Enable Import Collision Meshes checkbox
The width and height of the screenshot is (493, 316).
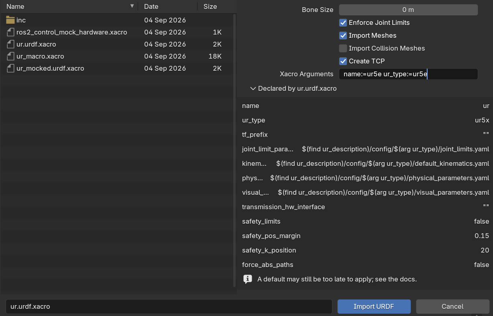tap(343, 49)
